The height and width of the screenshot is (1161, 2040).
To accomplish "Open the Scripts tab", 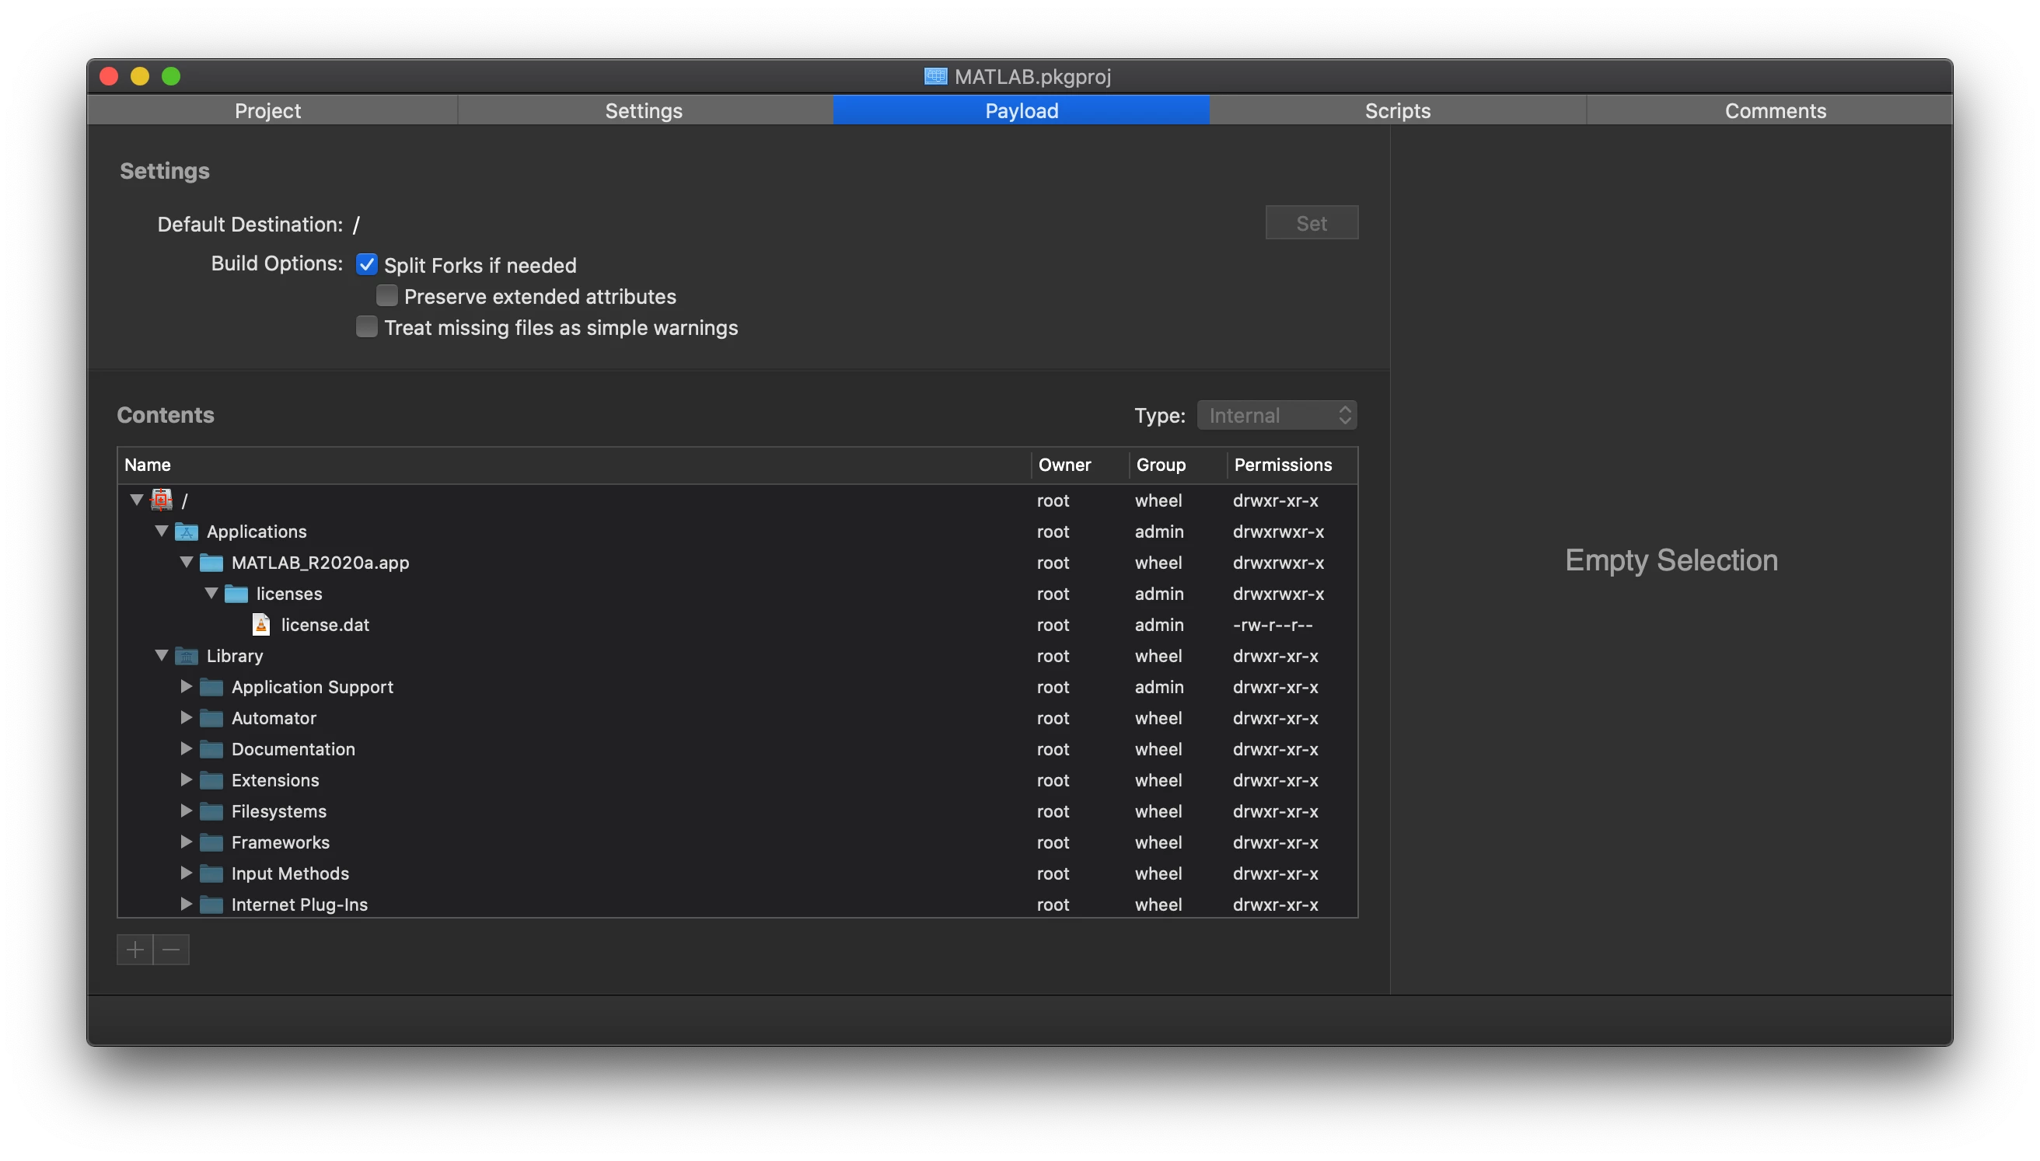I will [x=1398, y=110].
